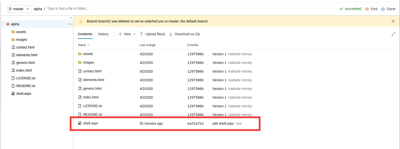
Task: Click the Fork icon
Action: click(x=367, y=9)
